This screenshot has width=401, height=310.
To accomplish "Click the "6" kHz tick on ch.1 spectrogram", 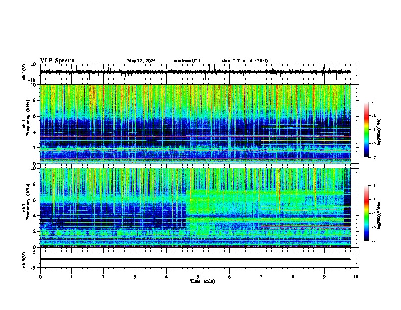I will (x=35, y=117).
